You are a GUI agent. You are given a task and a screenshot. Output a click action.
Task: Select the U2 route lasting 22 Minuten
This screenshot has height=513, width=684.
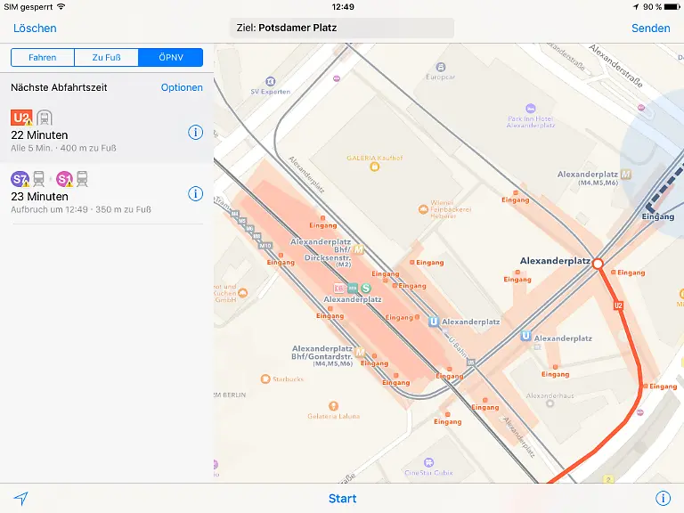click(89, 132)
